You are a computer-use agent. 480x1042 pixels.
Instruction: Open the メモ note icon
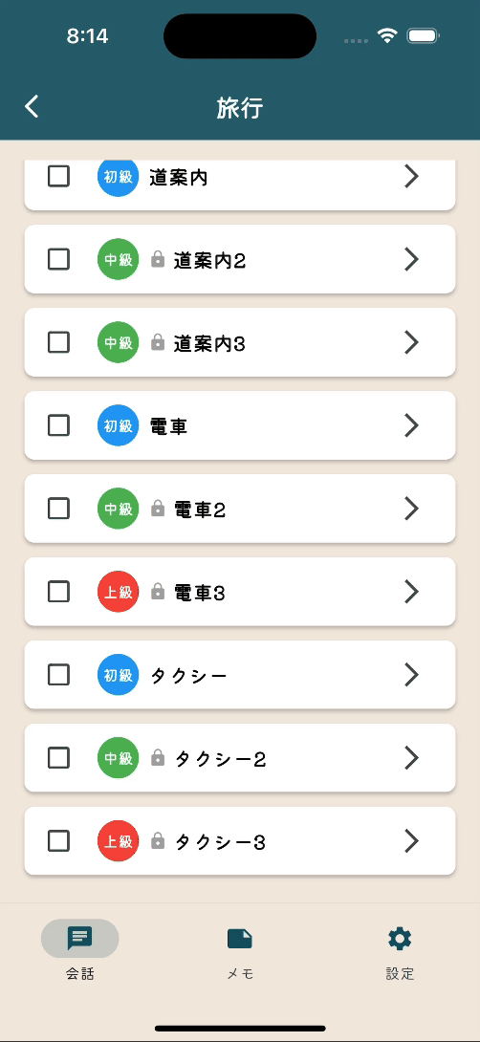[x=240, y=939]
